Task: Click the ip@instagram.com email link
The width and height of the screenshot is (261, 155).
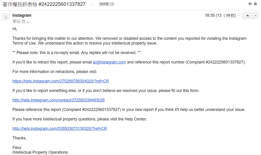Action: tap(109, 62)
